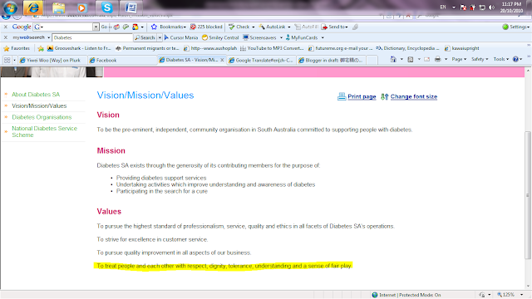Open Permanent migrants favorite link
The image size is (532, 299).
(147, 48)
